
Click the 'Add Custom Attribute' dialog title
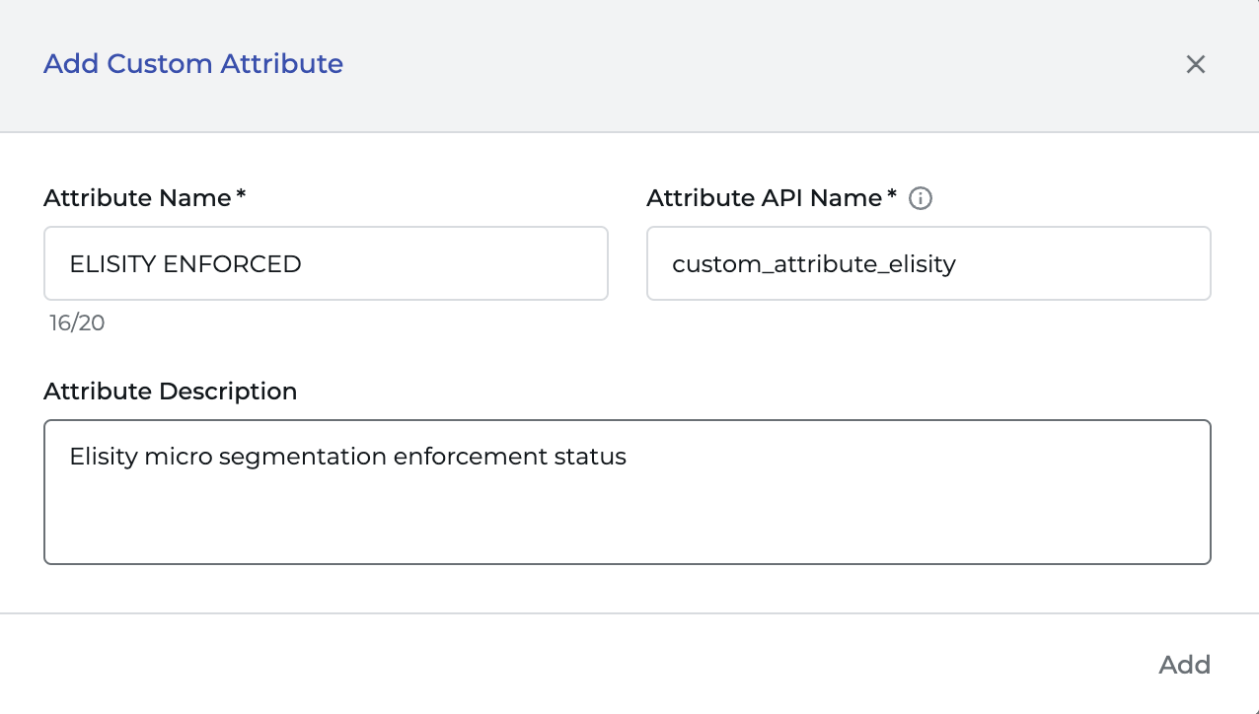(x=193, y=64)
